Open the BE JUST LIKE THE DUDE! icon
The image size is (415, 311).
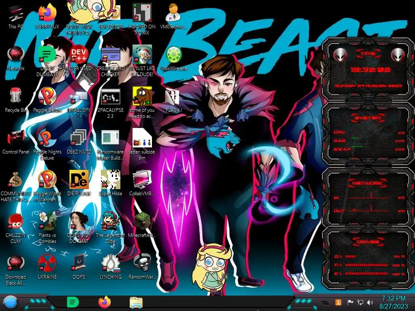tap(142, 62)
